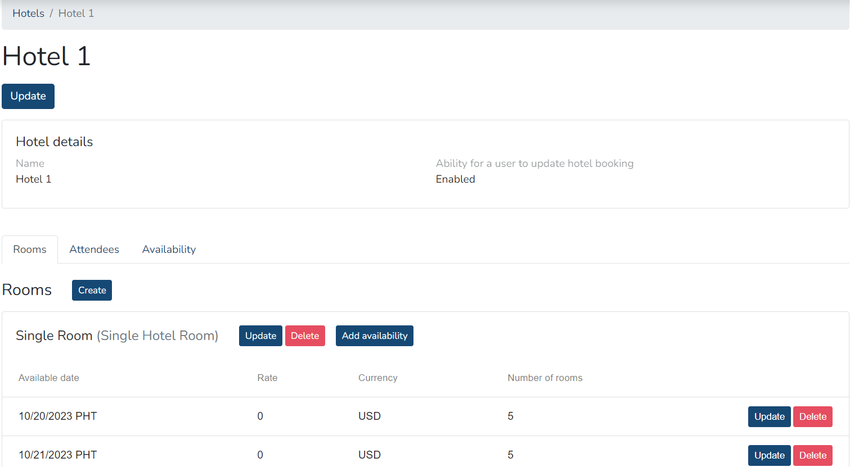This screenshot has height=467, width=850.
Task: Click the Hotel 1 breadcrumb item
Action: point(76,13)
